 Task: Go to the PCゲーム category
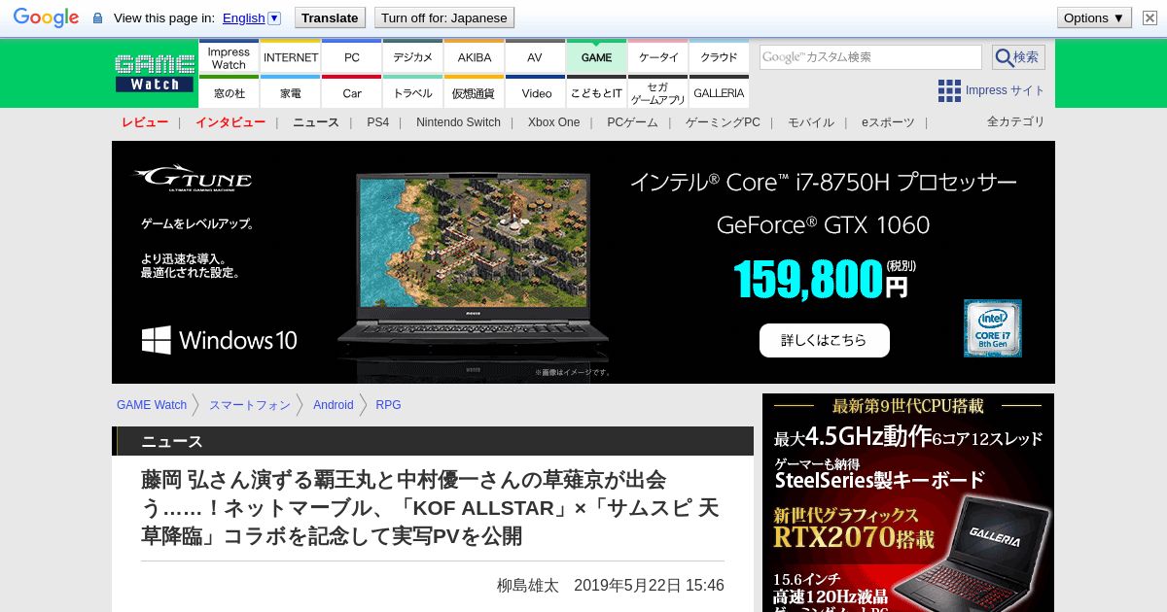point(632,122)
